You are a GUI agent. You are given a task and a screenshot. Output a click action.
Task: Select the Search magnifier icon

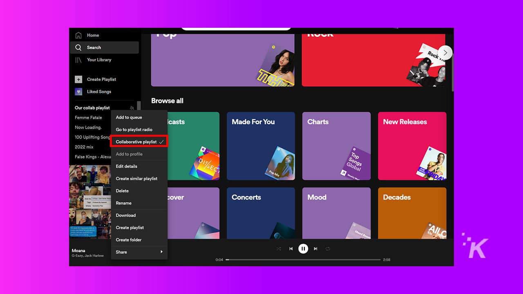[x=78, y=47]
